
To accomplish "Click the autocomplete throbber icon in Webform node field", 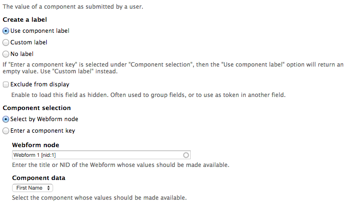I will (x=186, y=155).
